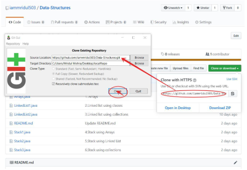Click the Clone button in Git Gui
The image size is (247, 170).
point(118,92)
